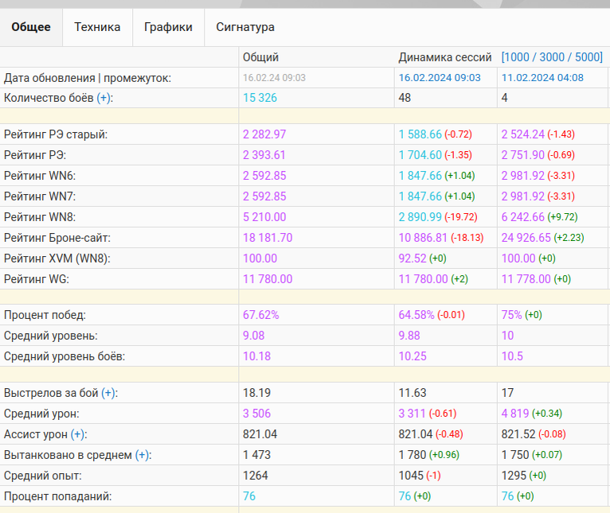Click the Динамика сессий column header

[443, 57]
